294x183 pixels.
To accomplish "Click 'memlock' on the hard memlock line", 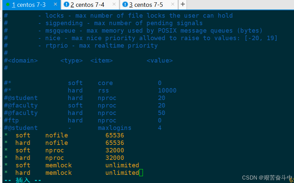I will 58,173.
